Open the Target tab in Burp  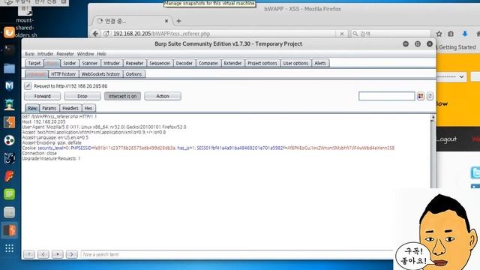(x=34, y=63)
